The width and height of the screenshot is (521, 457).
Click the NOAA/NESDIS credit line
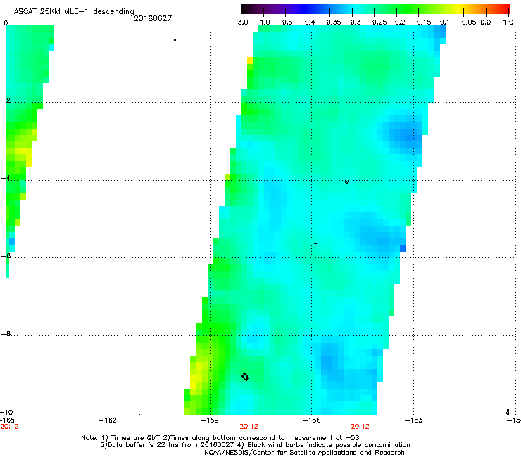click(304, 452)
